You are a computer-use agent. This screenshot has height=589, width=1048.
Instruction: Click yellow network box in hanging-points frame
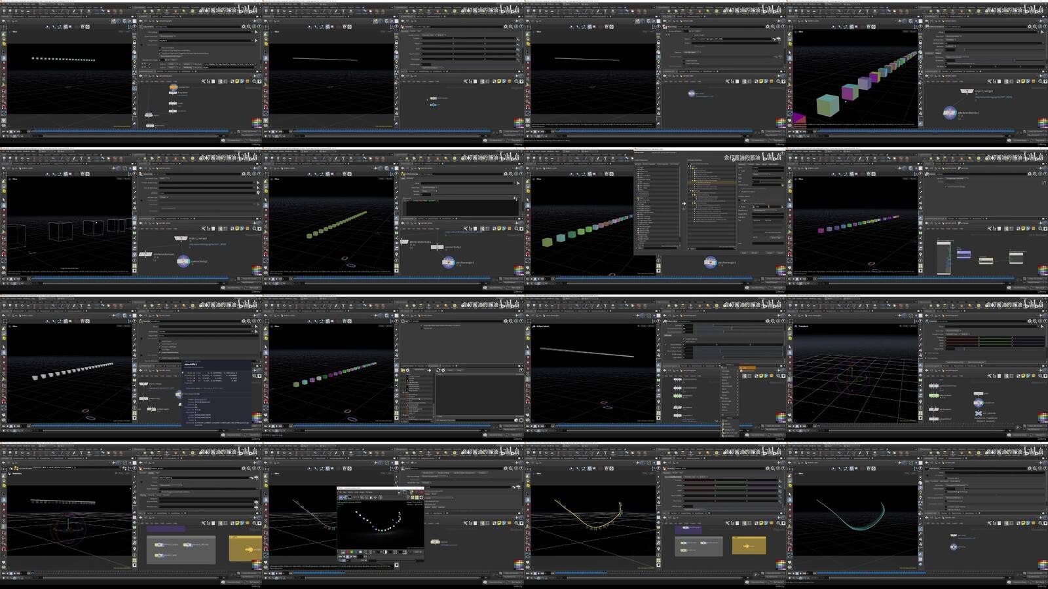point(246,548)
